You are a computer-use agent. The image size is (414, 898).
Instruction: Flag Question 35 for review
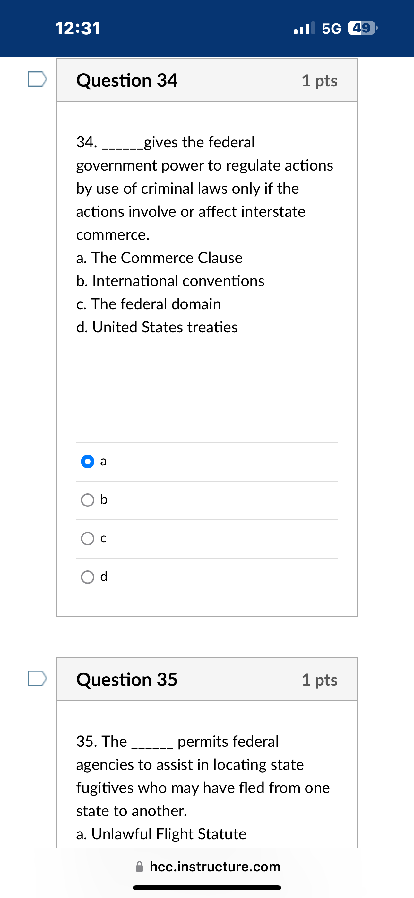[37, 678]
